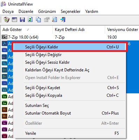Open the Görünüm menu
This screenshot has height=140, width=139.
click(x=47, y=11)
